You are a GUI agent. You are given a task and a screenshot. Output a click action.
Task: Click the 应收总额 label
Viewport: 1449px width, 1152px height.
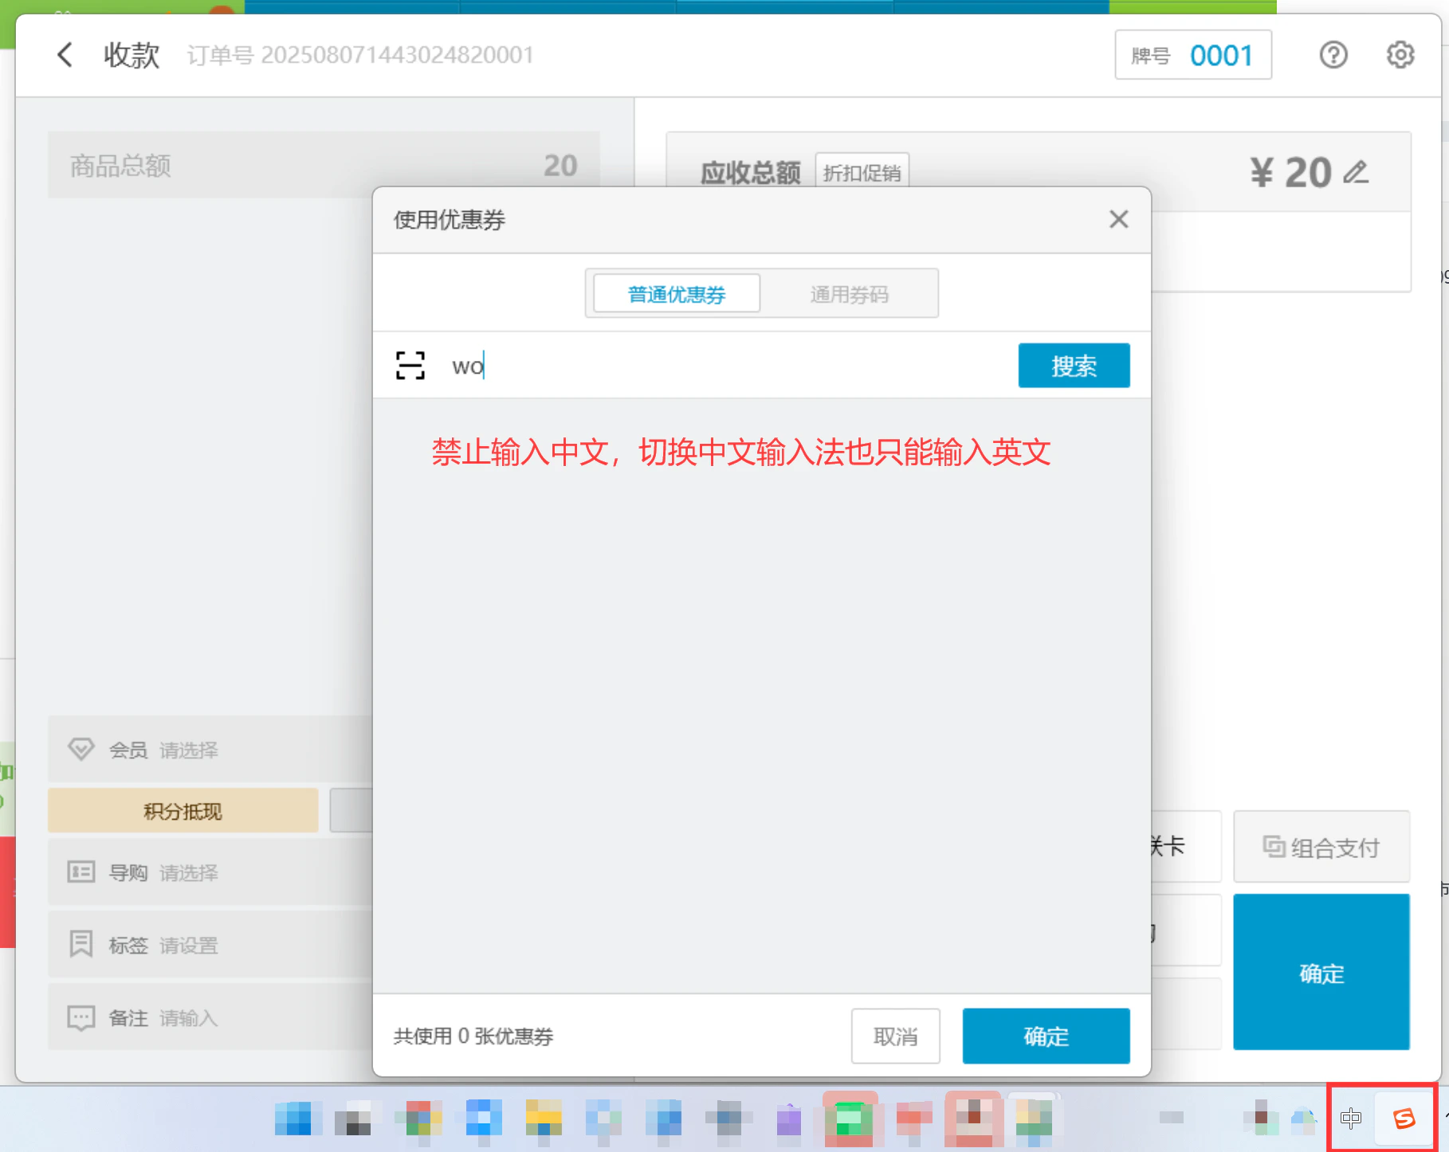[750, 172]
